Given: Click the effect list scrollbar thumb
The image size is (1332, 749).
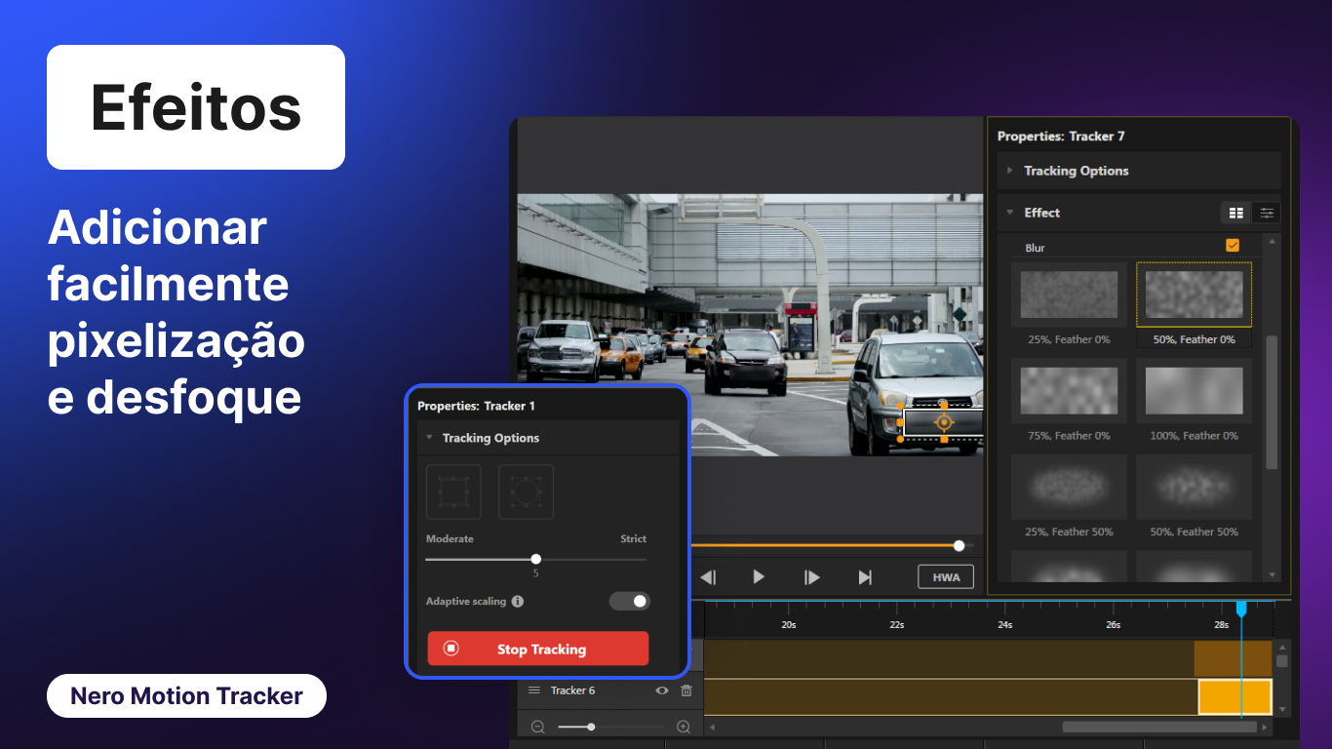Looking at the screenshot, I should [x=1272, y=403].
